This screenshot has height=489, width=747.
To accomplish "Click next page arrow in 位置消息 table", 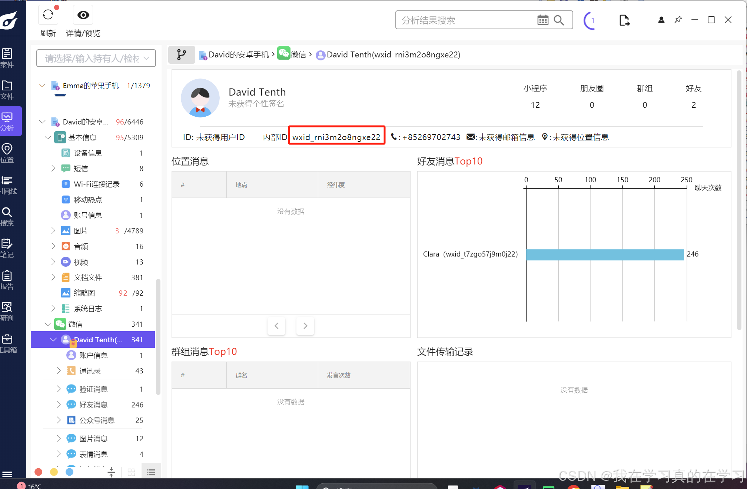I will pos(305,326).
